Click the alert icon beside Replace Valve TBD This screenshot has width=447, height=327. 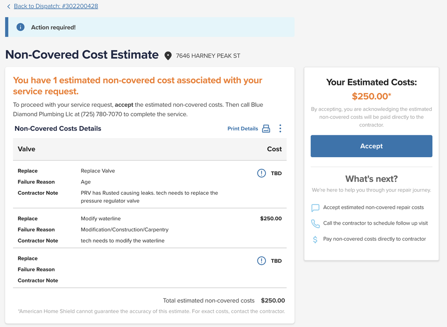point(261,173)
